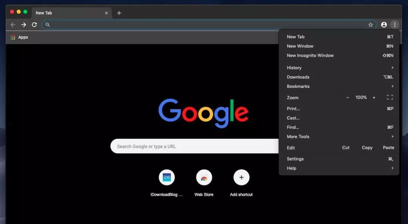Open the Web Store shortcut tile

tap(204, 183)
